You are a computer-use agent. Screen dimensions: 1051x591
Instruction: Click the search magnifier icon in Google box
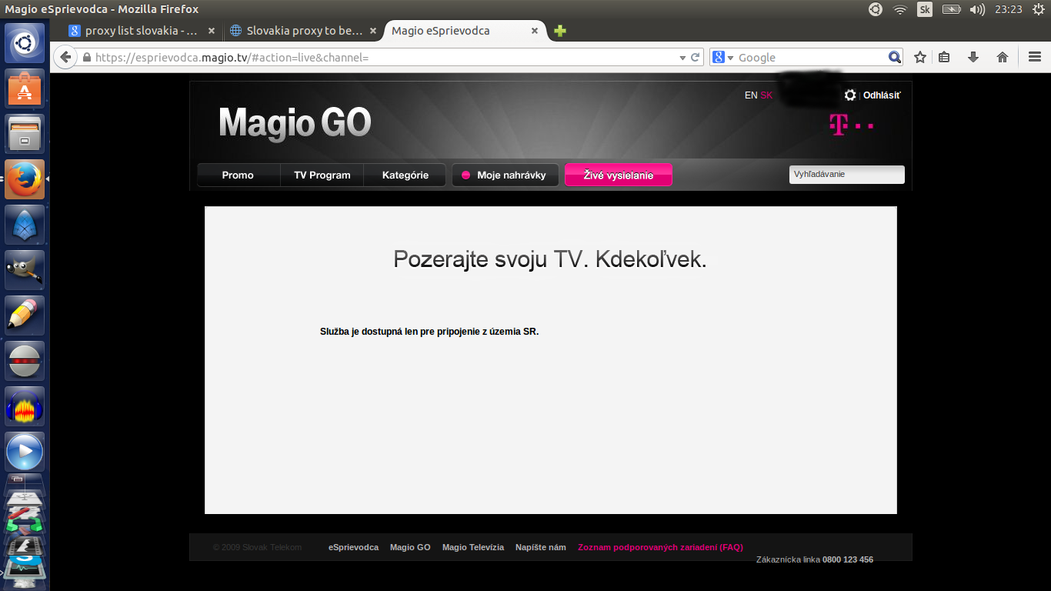(894, 57)
